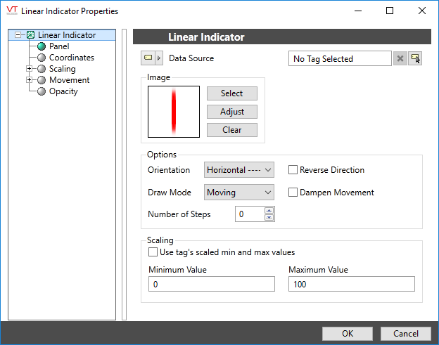
Task: Click the VT application logo in title bar
Action: 12,11
